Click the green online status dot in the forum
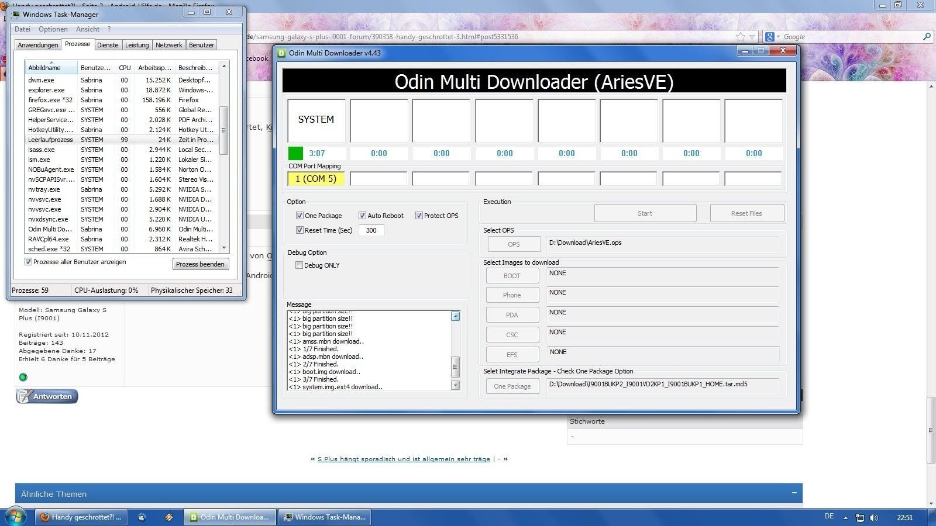The width and height of the screenshot is (936, 526). tap(23, 377)
